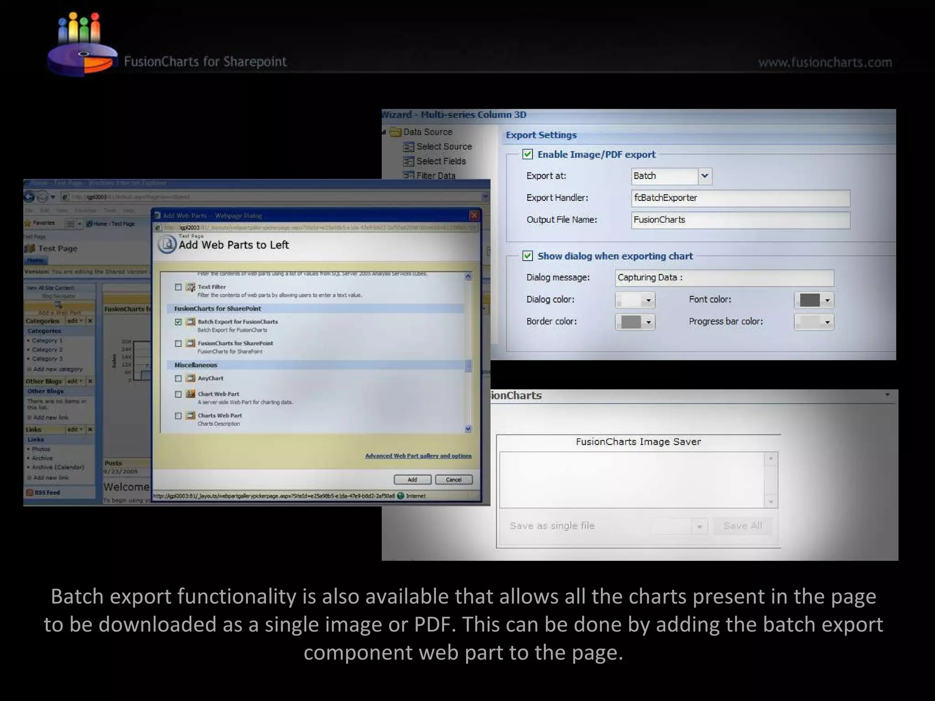
Task: Check the Chart Web Part checkbox
Action: pos(178,394)
